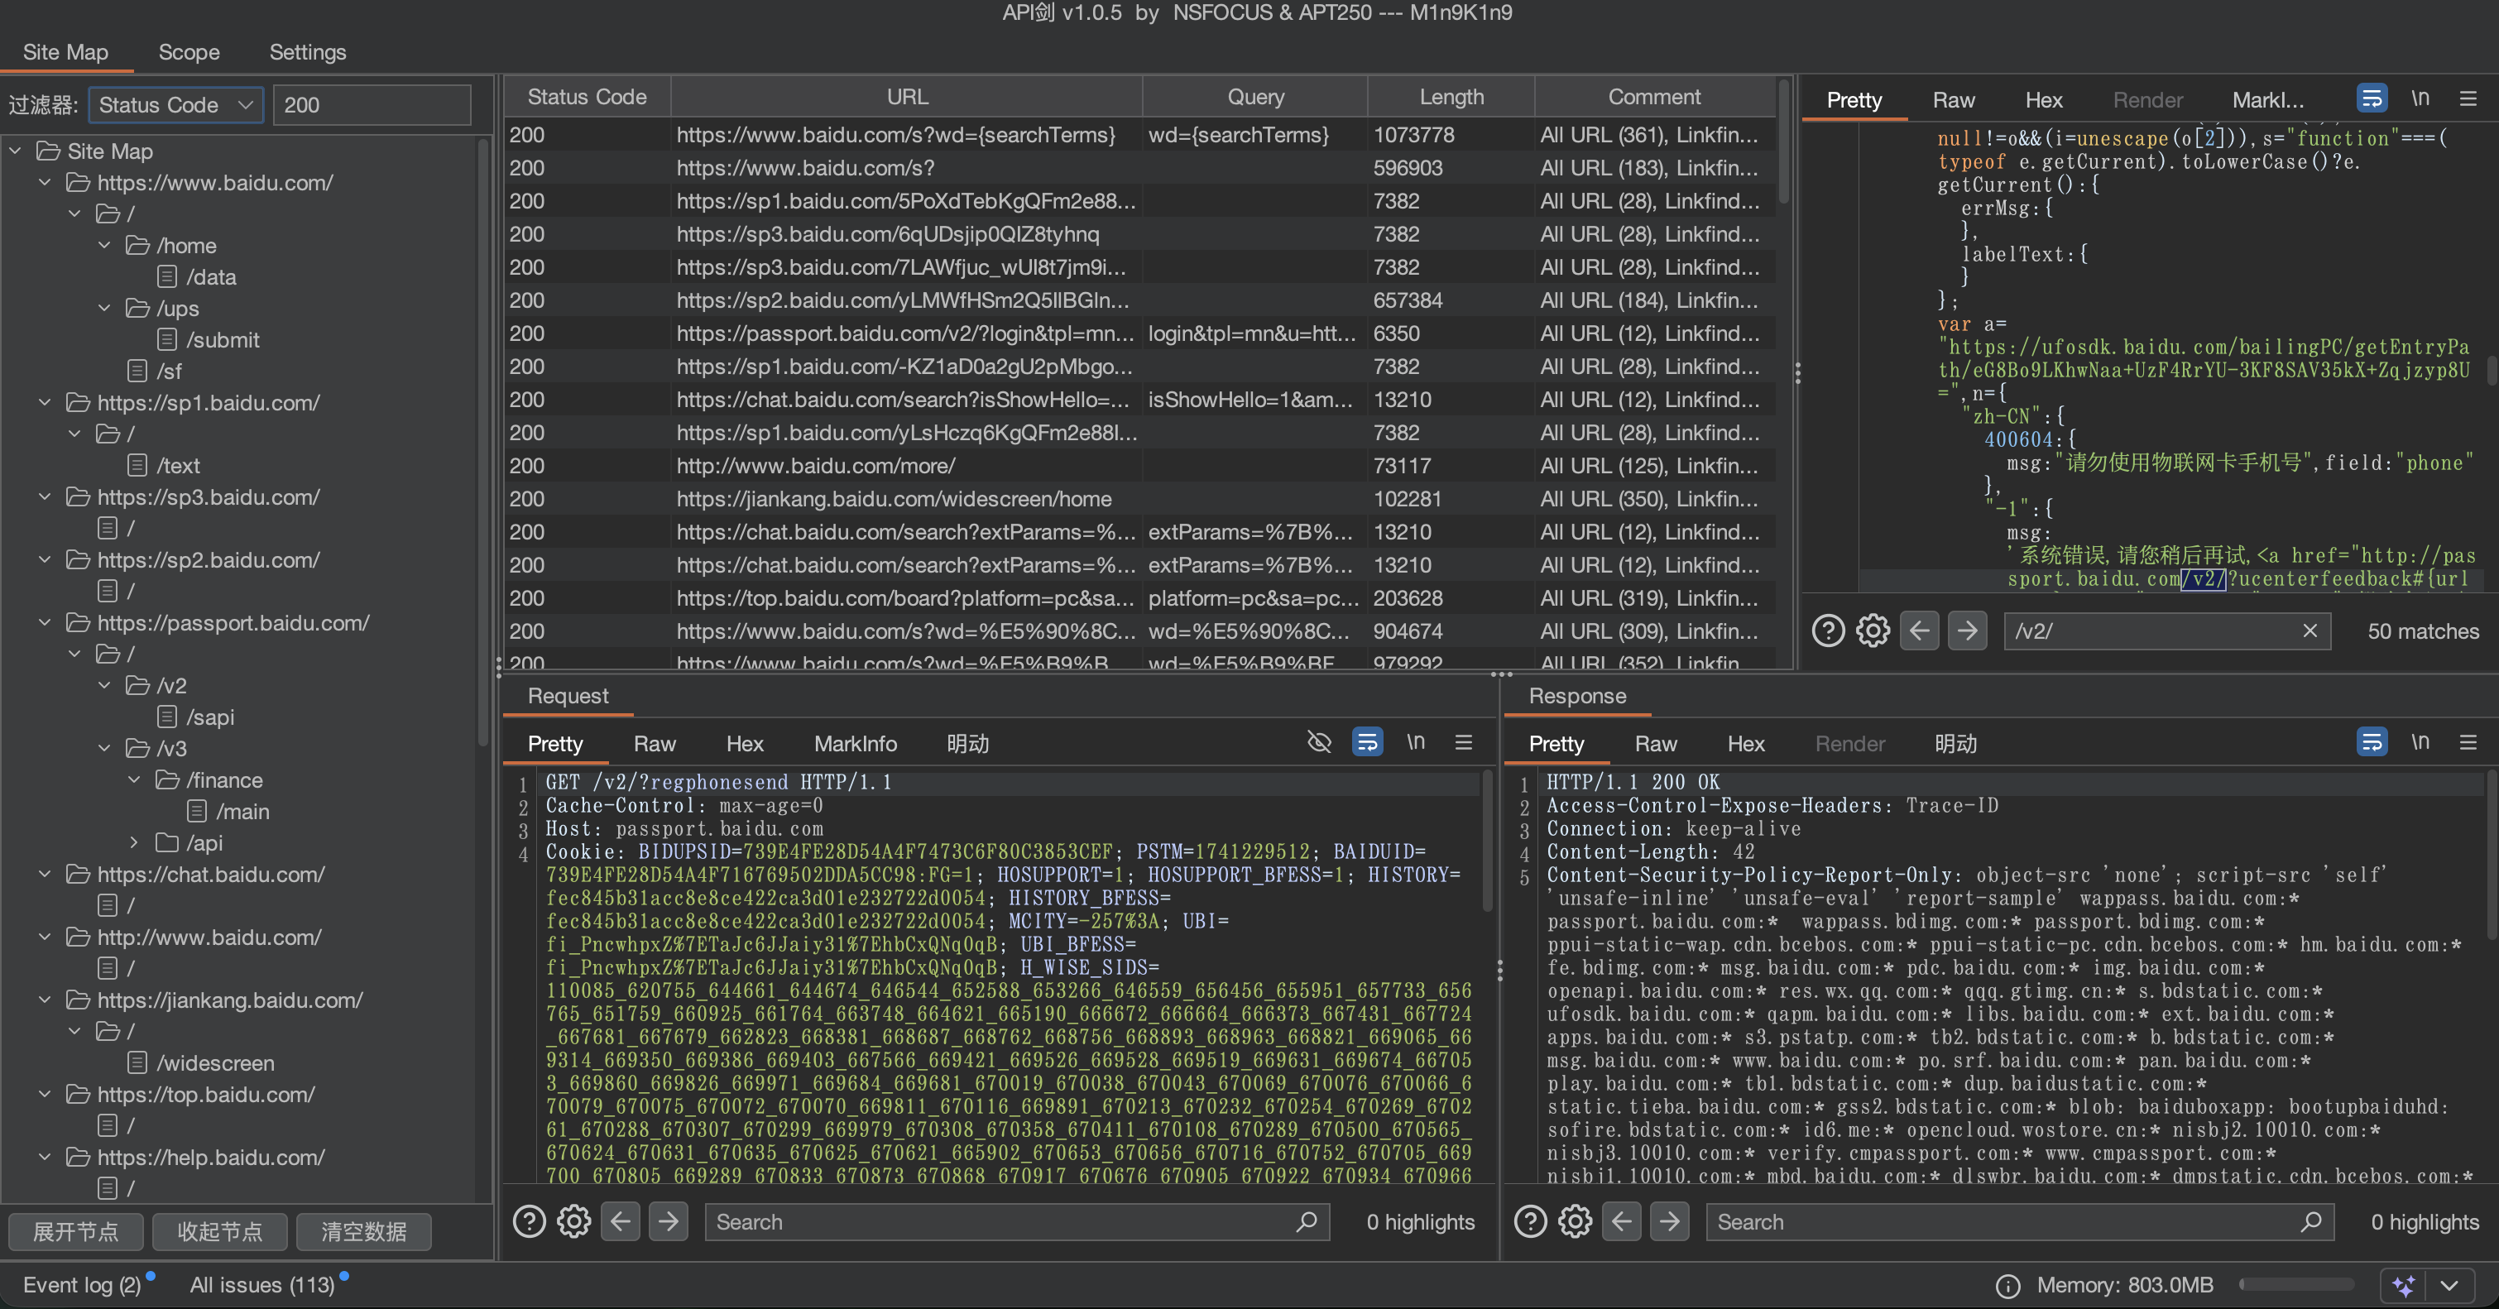Go to previous match in Response search

point(1622,1220)
